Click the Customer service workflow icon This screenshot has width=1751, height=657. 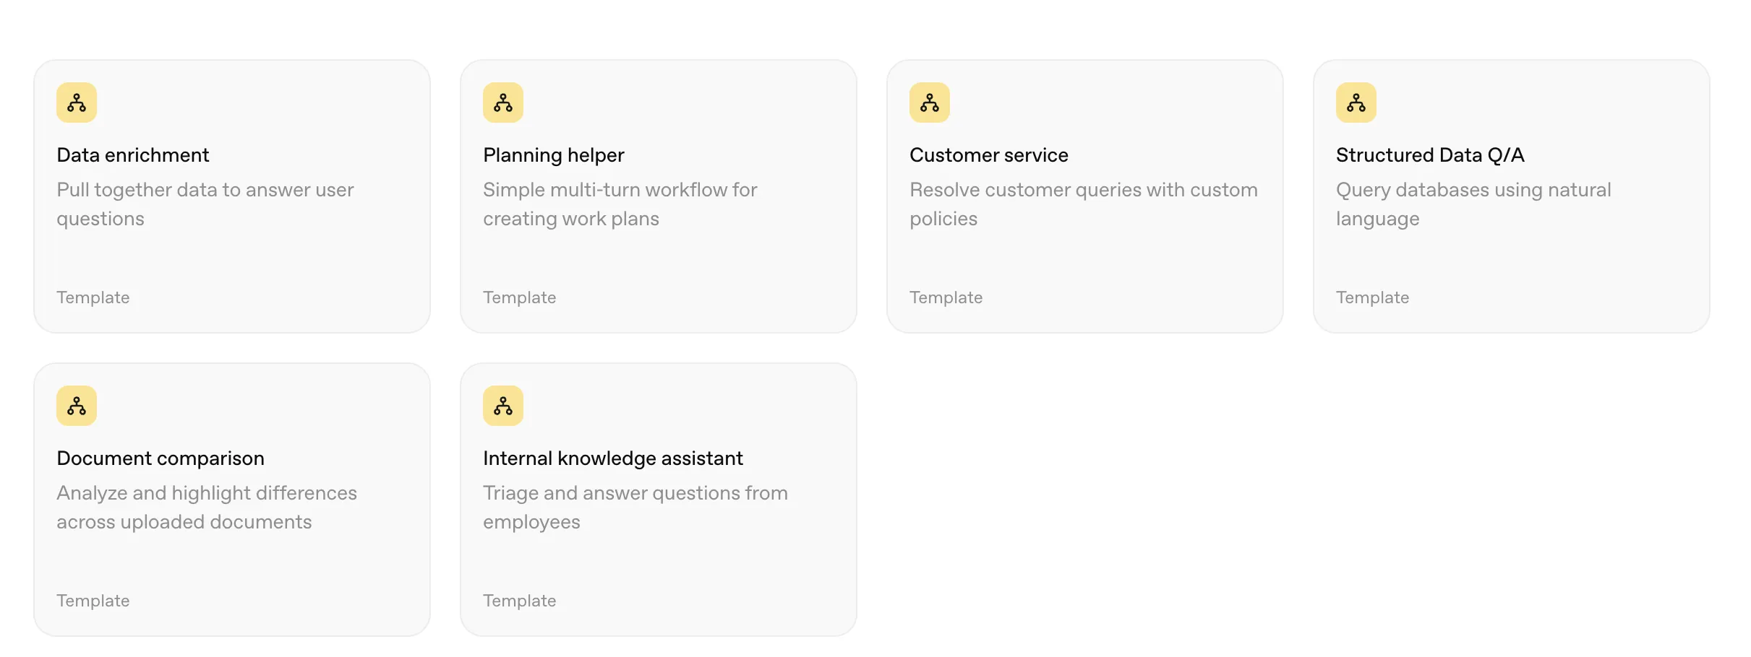[x=930, y=103]
